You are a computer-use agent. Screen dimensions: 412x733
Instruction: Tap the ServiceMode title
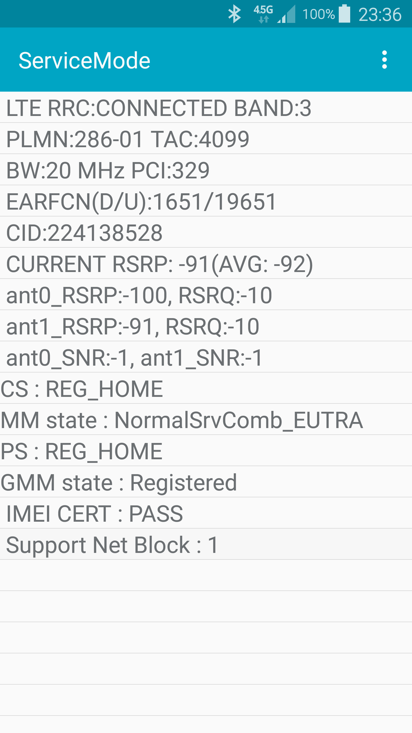[x=84, y=60]
